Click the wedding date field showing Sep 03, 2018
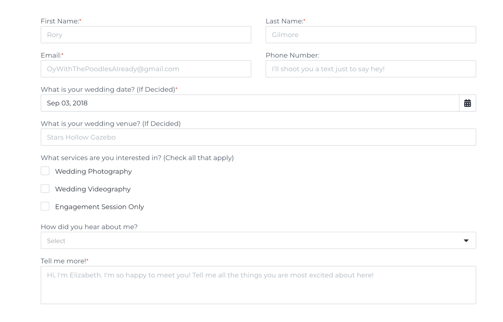The width and height of the screenshot is (503, 322). pyautogui.click(x=250, y=103)
